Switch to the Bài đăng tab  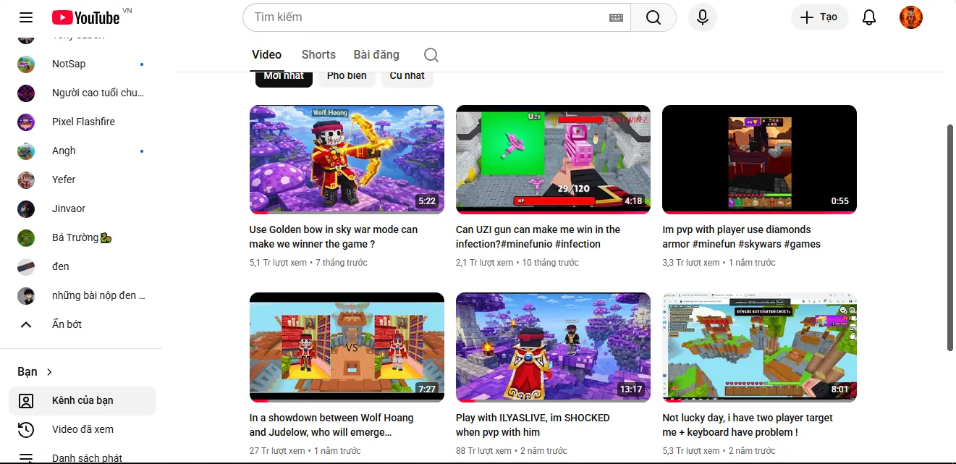coord(376,55)
